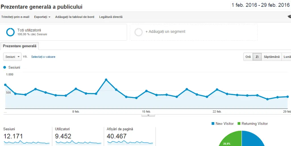The height and width of the screenshot is (146, 291).
Task: Click Legătură directă
Action: [111, 17]
